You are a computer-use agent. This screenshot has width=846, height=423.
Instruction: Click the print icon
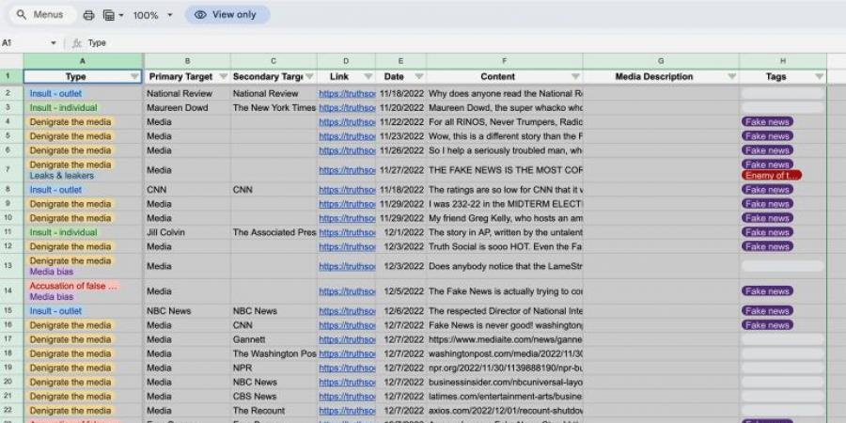88,15
